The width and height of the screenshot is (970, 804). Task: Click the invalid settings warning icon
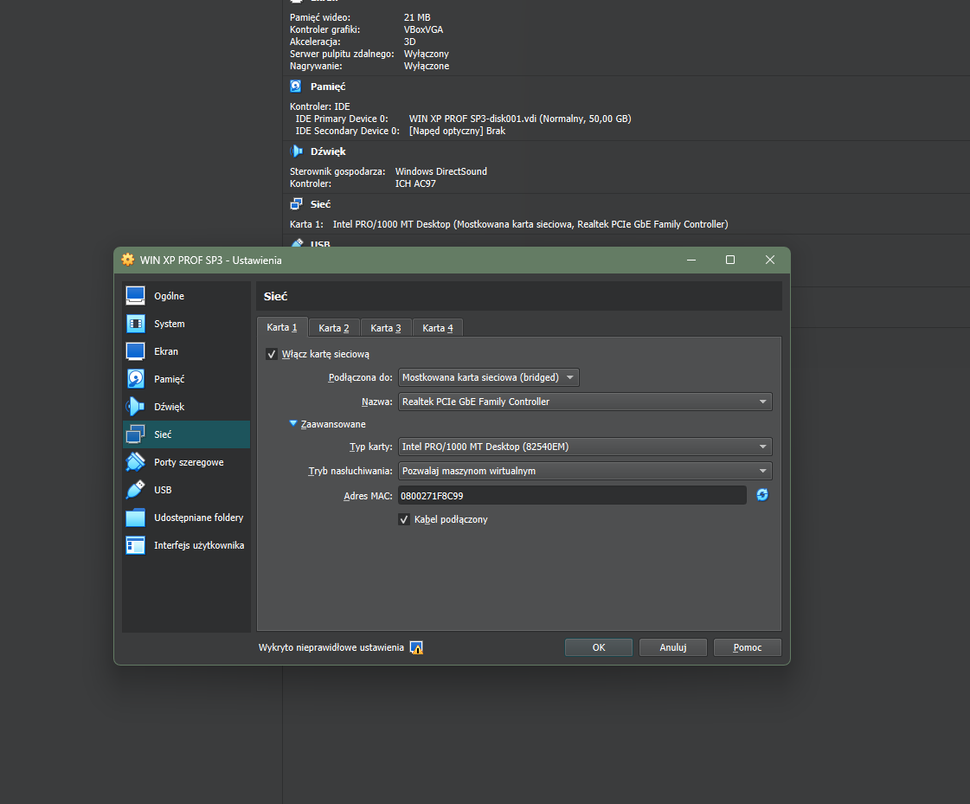tap(416, 647)
